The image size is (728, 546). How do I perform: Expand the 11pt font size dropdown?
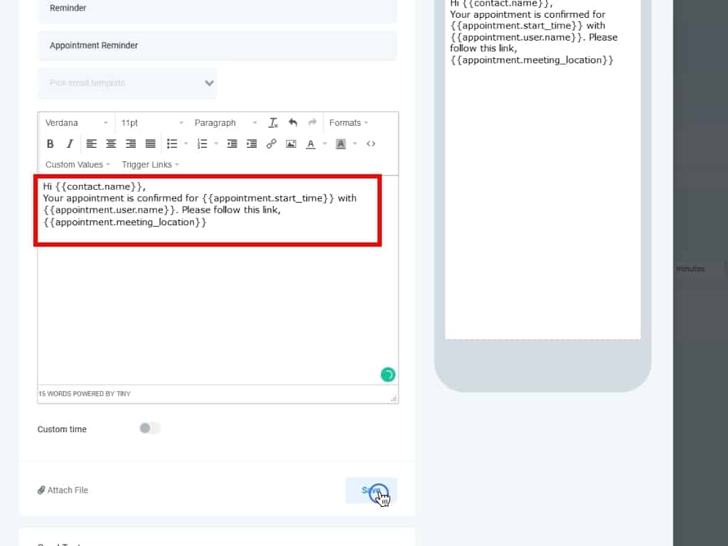click(x=152, y=123)
